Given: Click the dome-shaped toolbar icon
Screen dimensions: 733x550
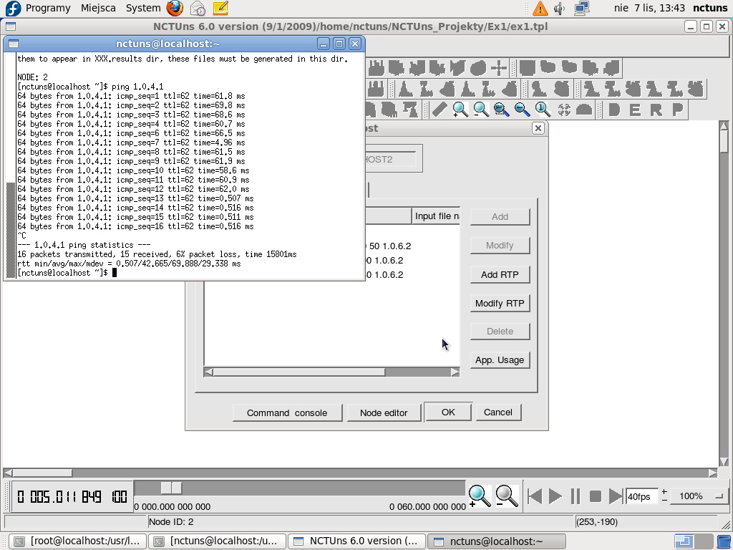Looking at the screenshot, I should click(584, 110).
